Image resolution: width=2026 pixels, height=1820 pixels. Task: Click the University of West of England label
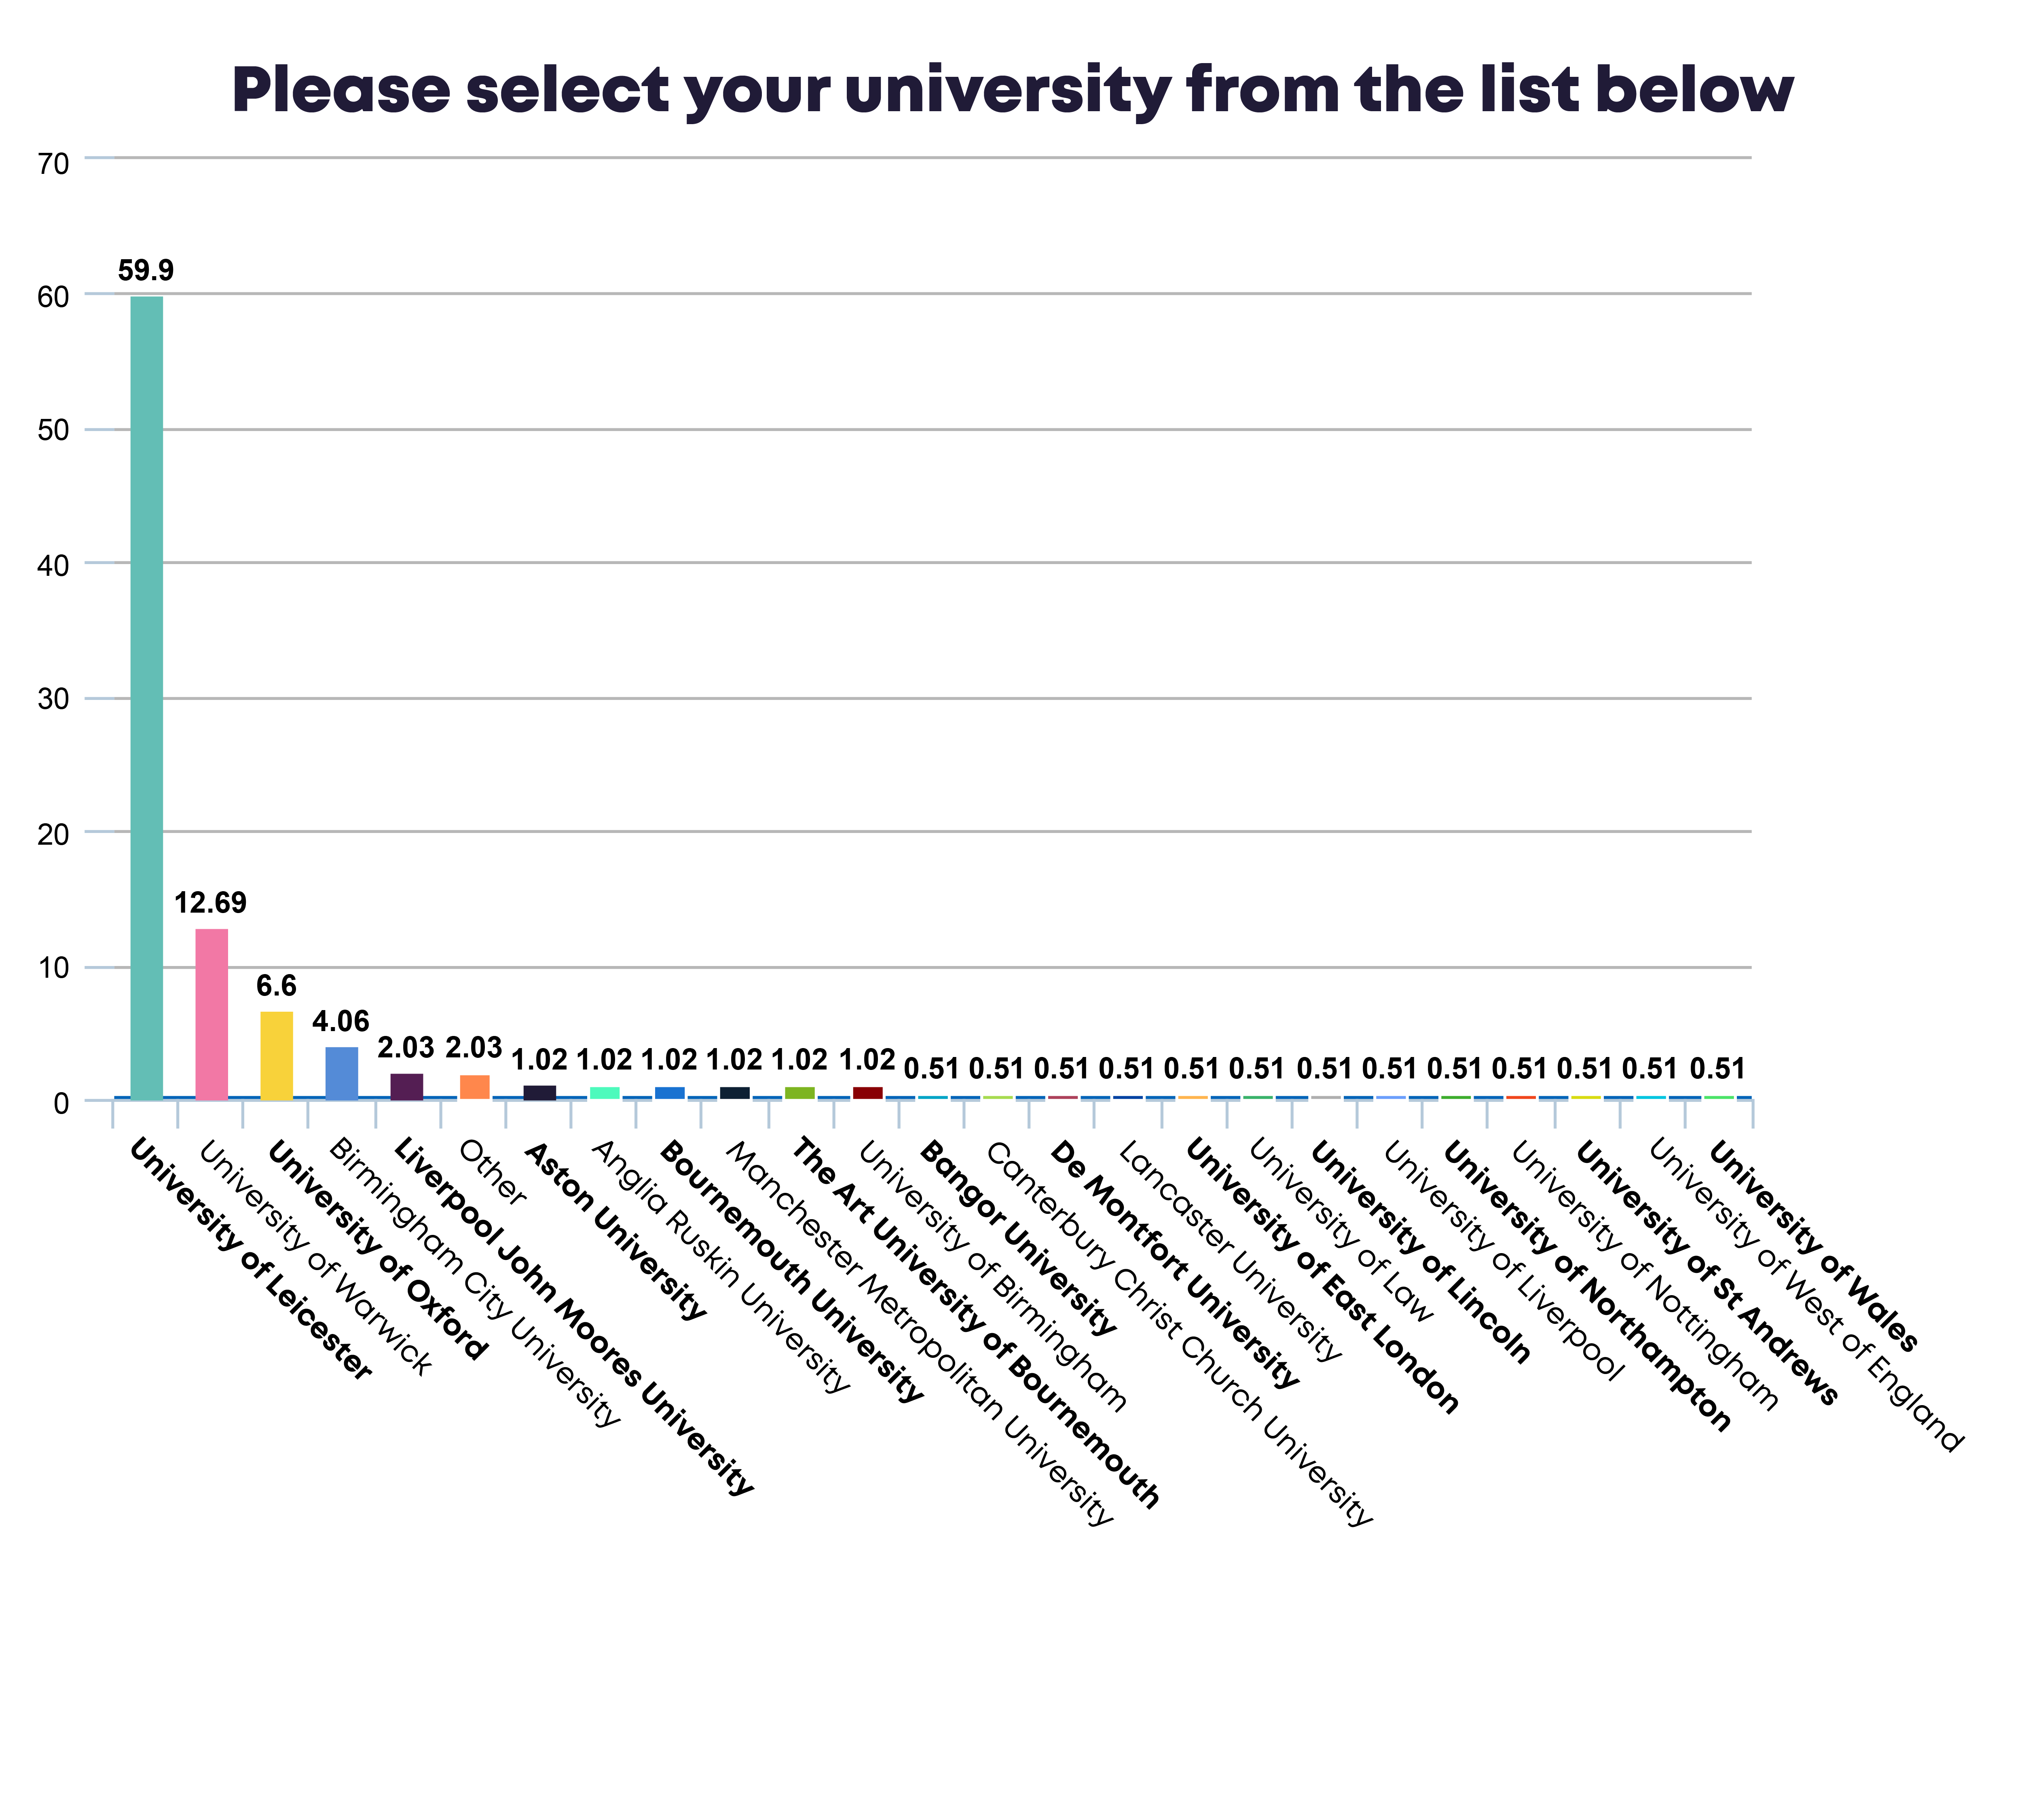click(x=1805, y=1296)
